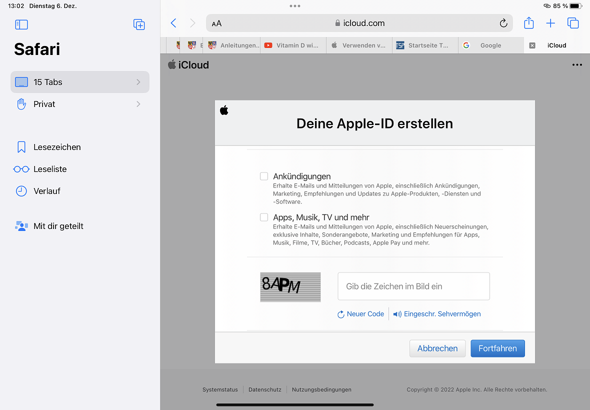Open the Verlauf text label
This screenshot has width=590, height=410.
[47, 191]
